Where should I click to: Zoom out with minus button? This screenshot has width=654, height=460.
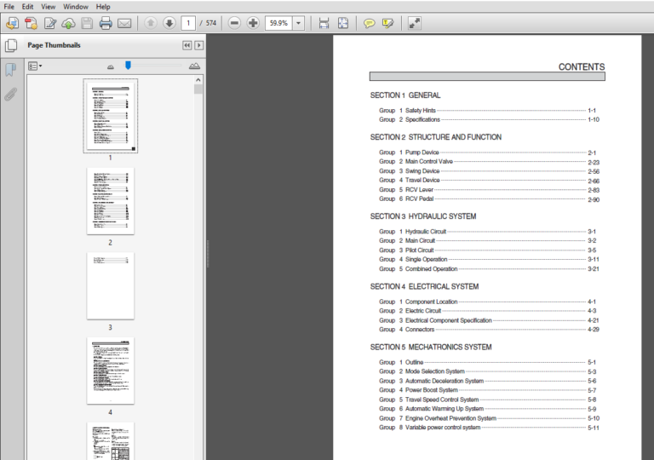pos(234,23)
